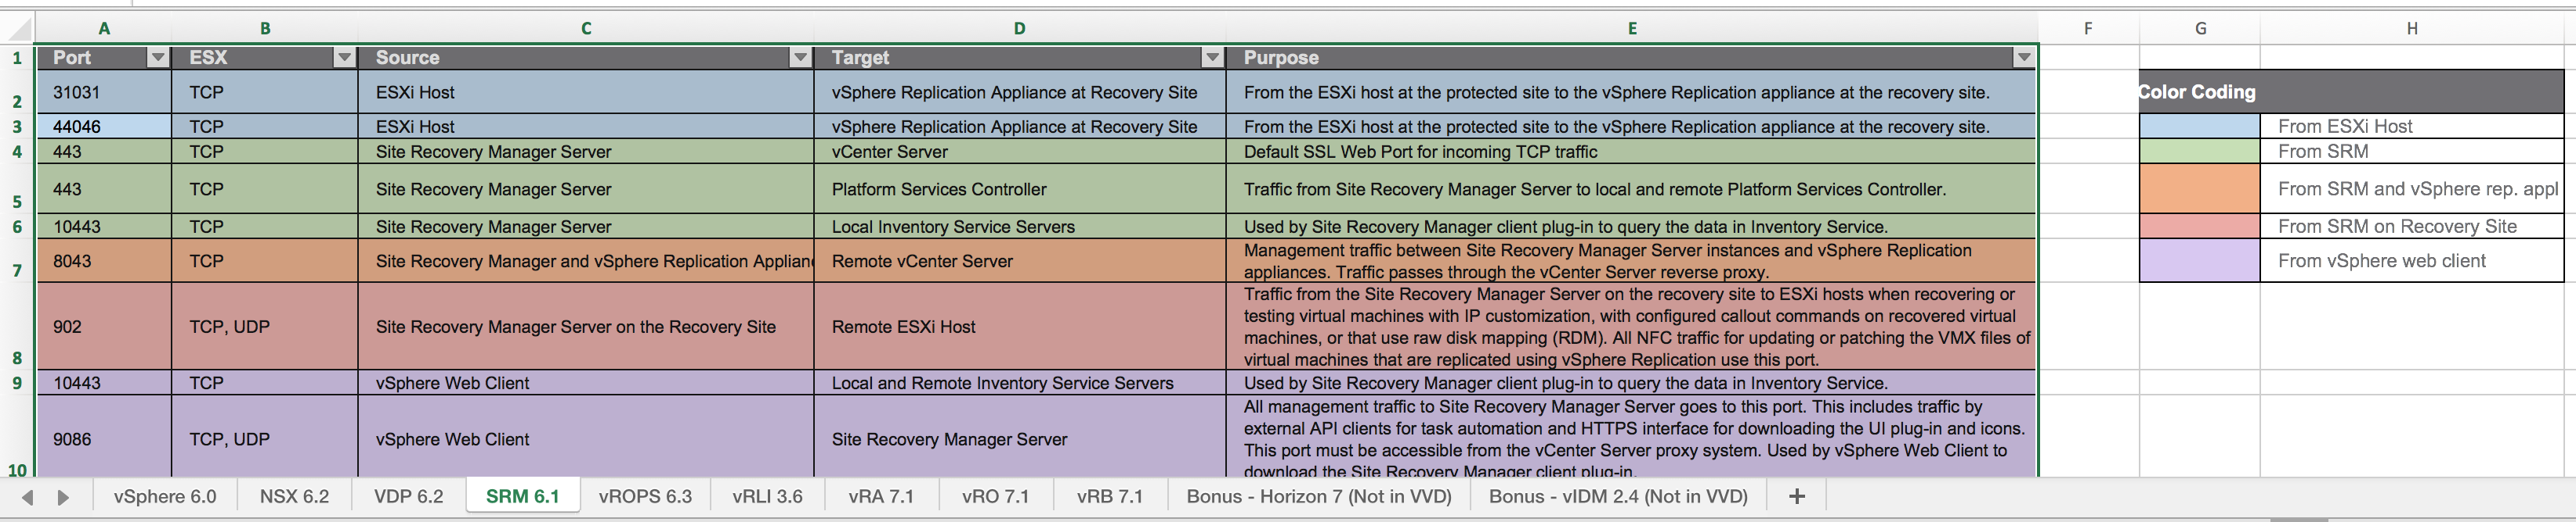
Task: Click the 'Remote vCenter Server' target cell
Action: point(1020,260)
